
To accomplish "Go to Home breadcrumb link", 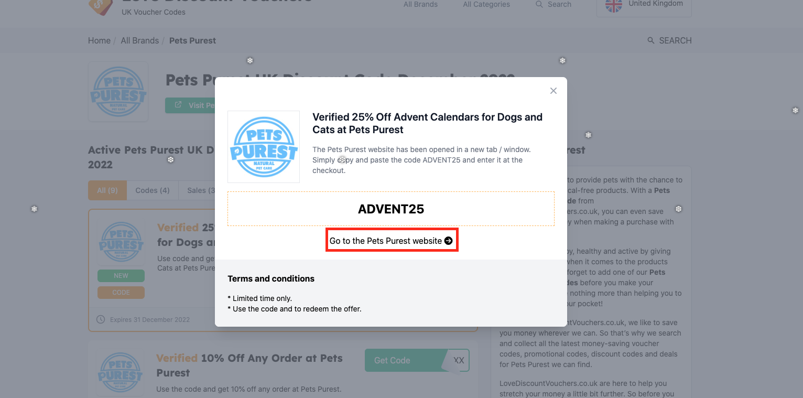I will 99,40.
